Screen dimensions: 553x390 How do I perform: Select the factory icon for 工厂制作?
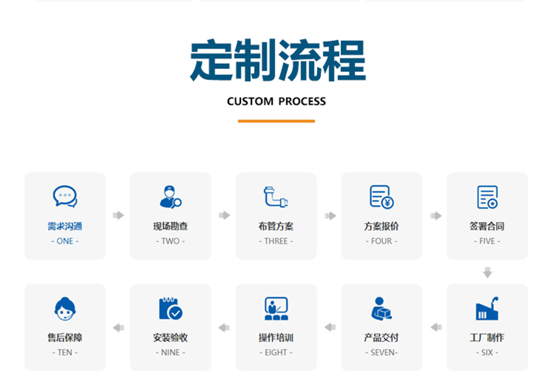(487, 308)
